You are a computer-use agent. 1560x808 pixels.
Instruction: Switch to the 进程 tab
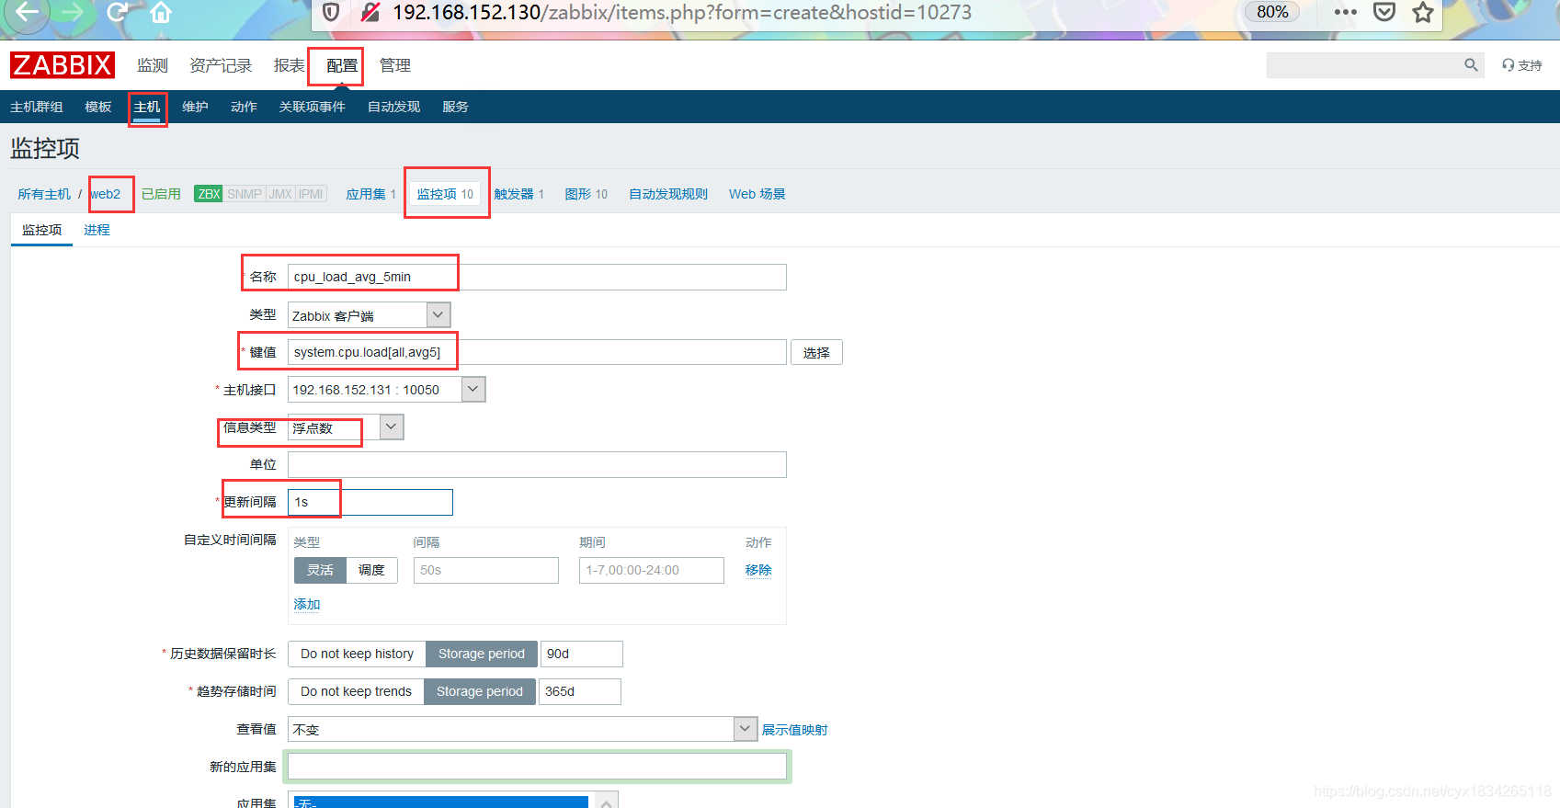click(x=97, y=230)
